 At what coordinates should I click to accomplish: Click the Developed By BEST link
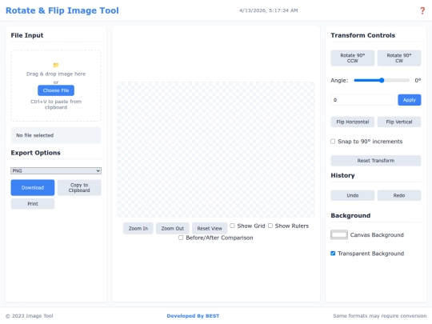(193, 316)
